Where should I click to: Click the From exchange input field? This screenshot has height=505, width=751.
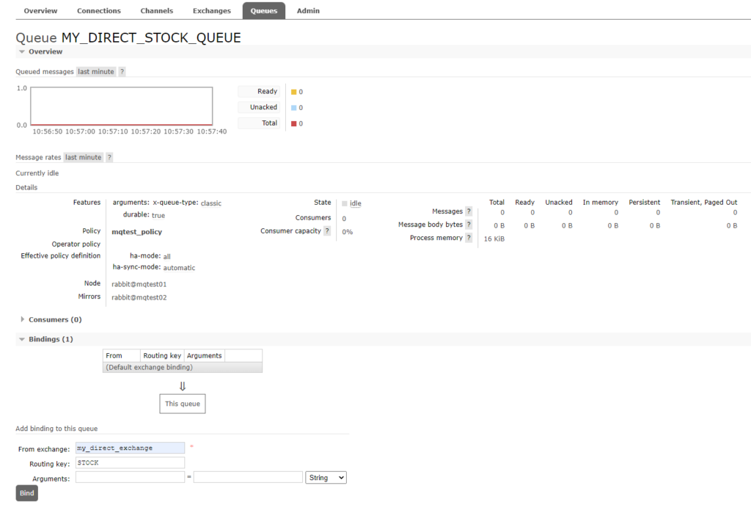click(130, 448)
